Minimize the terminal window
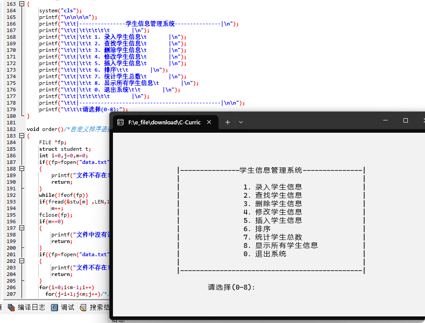The image size is (425, 323). click(x=385, y=120)
